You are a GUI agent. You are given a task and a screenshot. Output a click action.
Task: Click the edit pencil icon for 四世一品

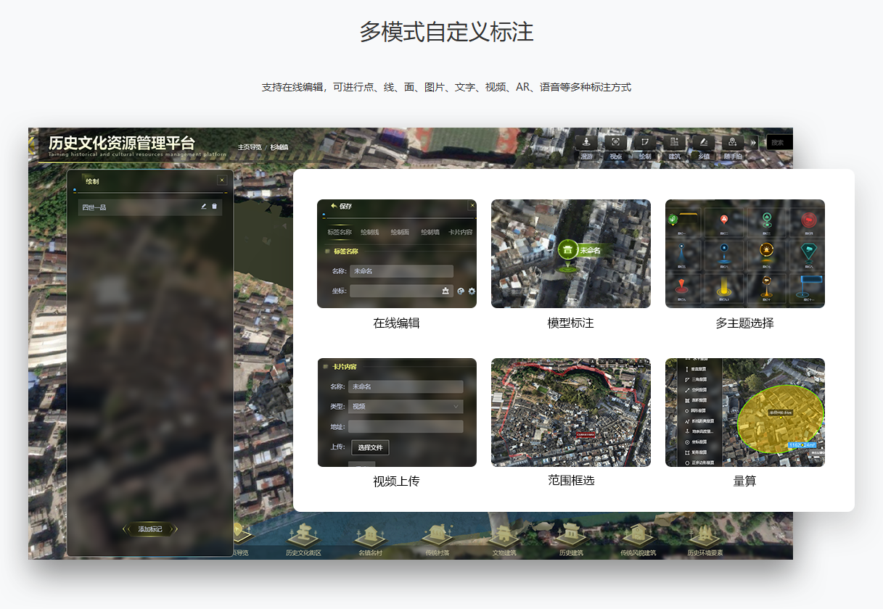204,207
